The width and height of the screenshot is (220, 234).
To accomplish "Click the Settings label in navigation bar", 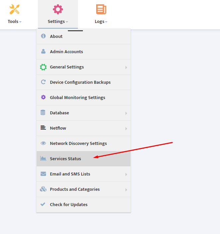I will pyautogui.click(x=56, y=22).
